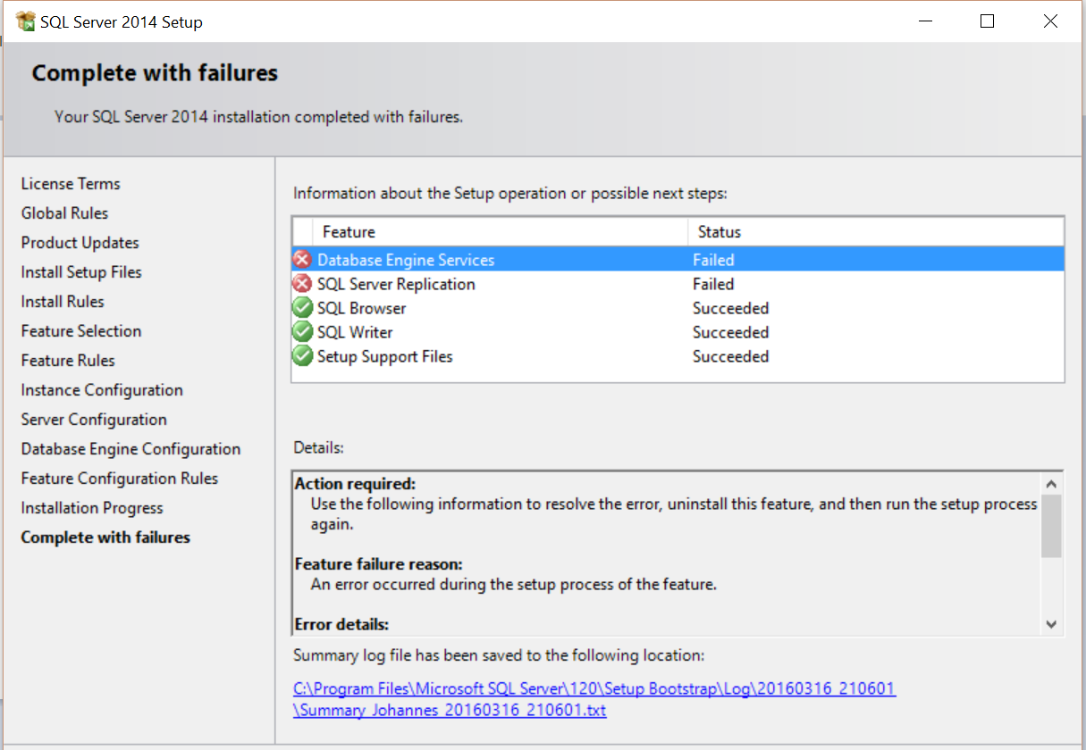Click the Install Setup Files step
This screenshot has height=750, width=1086.
81,271
